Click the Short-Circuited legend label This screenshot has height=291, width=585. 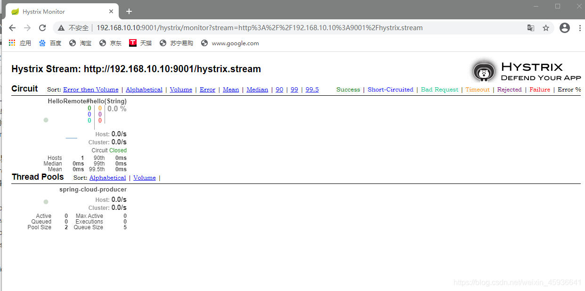(x=390, y=89)
